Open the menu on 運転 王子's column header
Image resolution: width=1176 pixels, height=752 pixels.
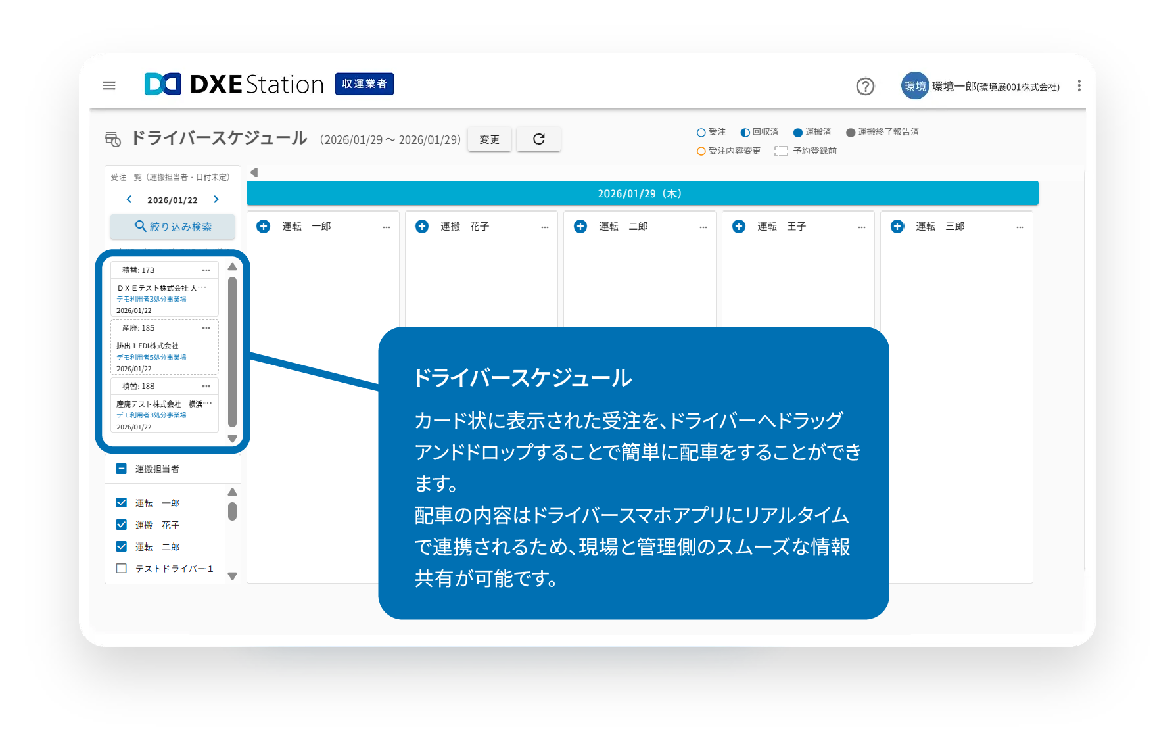point(862,225)
